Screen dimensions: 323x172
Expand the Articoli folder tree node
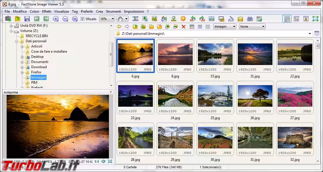pyautogui.click(x=22, y=46)
